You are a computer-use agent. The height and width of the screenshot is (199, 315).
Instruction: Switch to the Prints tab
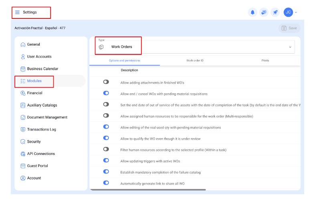coord(265,60)
